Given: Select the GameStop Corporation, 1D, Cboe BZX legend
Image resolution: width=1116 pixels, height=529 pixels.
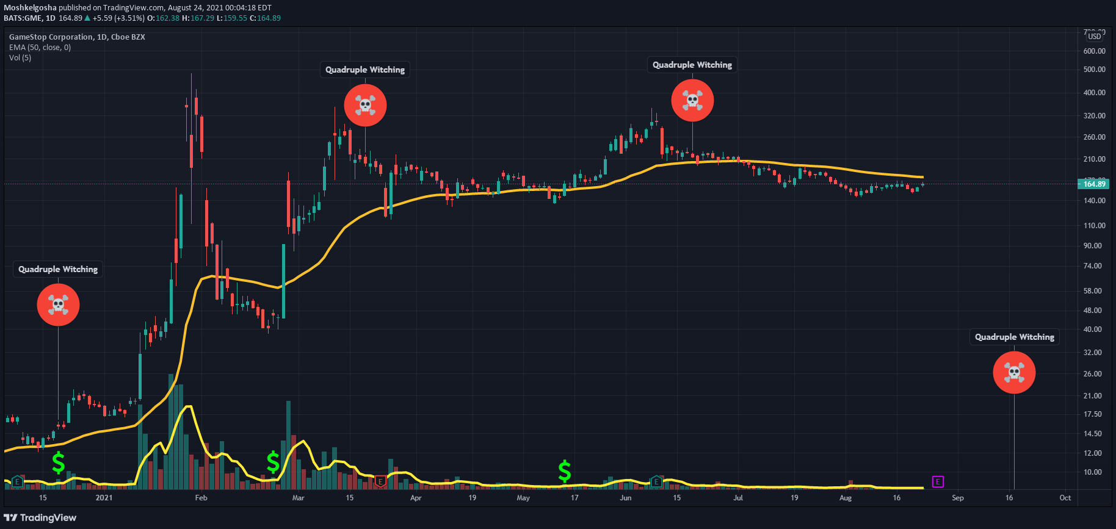Looking at the screenshot, I should [77, 37].
